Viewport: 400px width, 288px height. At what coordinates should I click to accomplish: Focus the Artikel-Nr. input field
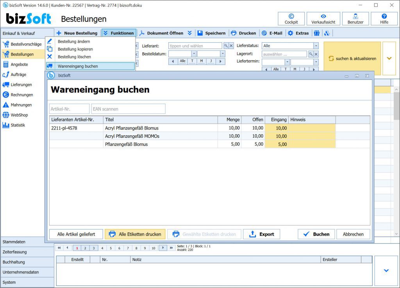pyautogui.click(x=70, y=109)
